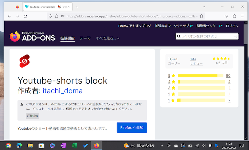Show hidden system tray icons chevron
The width and height of the screenshot is (249, 150).
162,146
